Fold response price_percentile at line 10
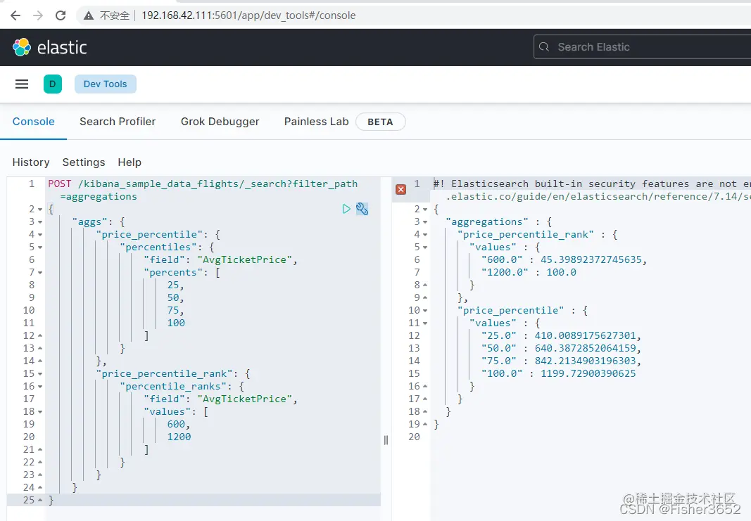The width and height of the screenshot is (751, 521). pos(425,311)
